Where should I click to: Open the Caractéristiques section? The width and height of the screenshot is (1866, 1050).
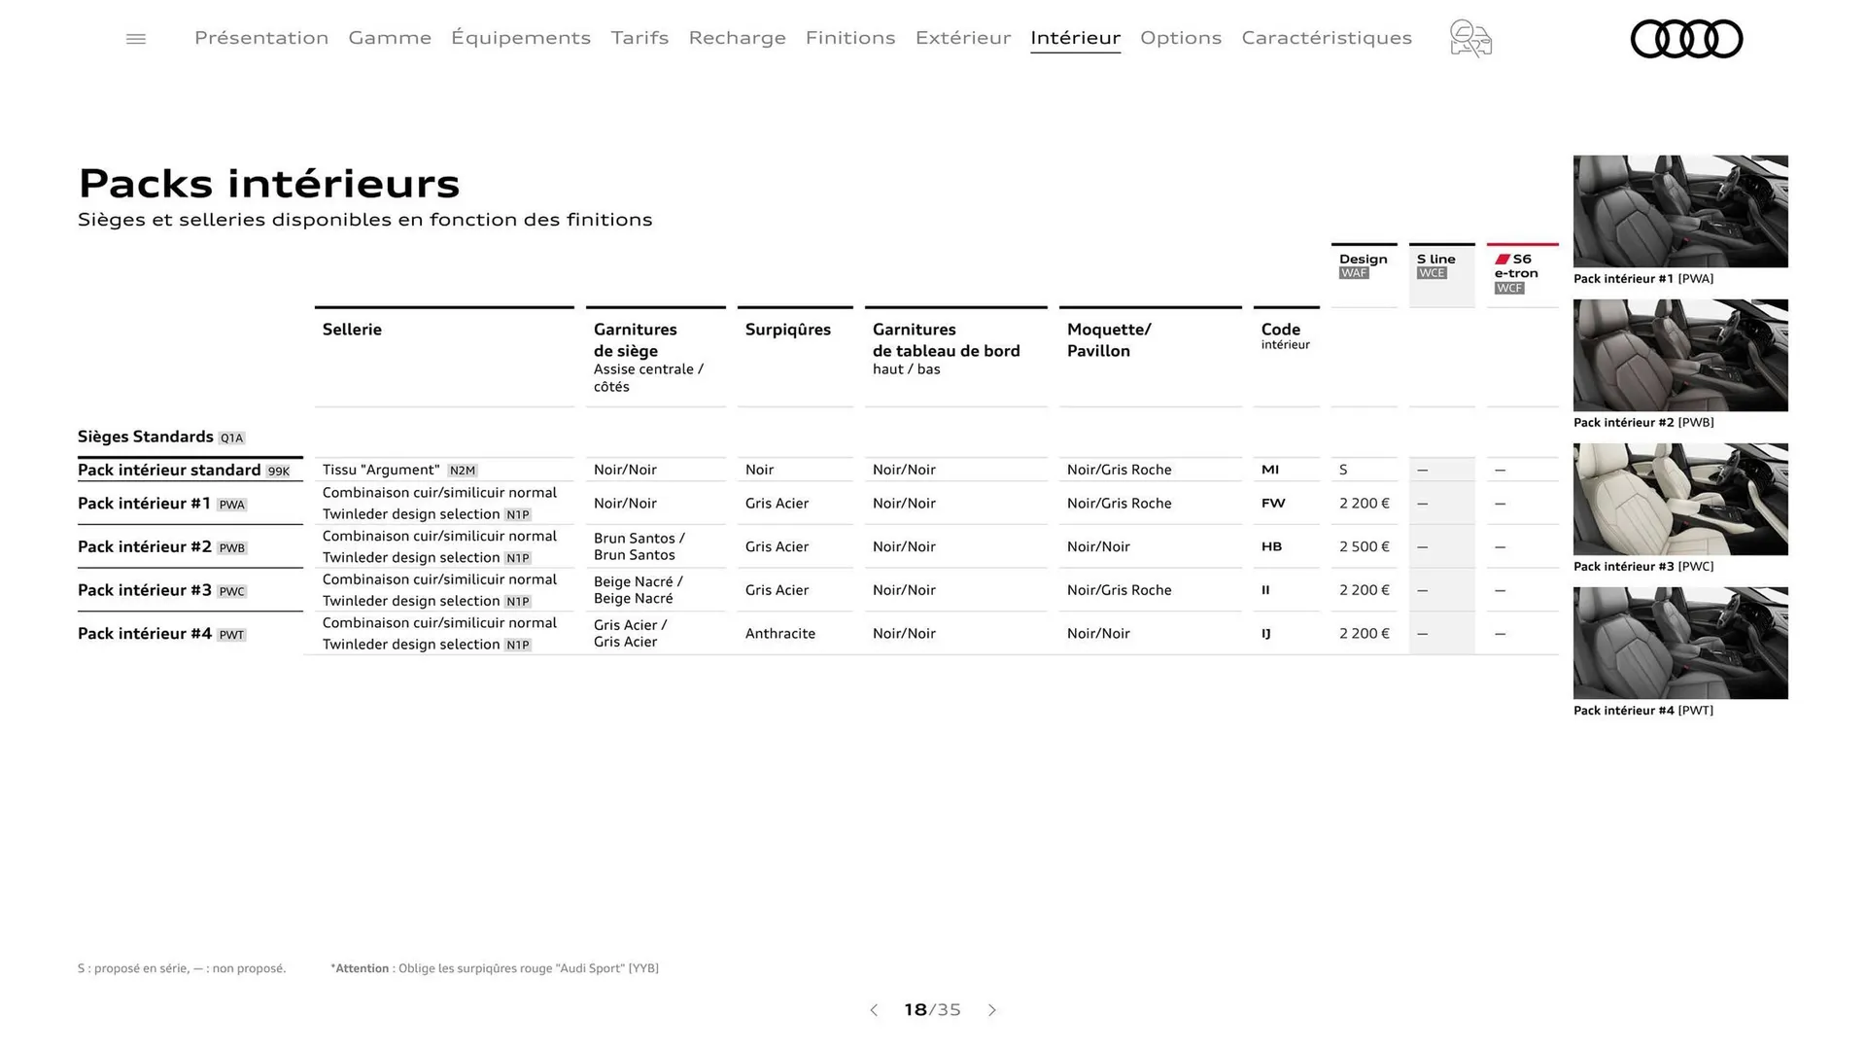[1327, 38]
